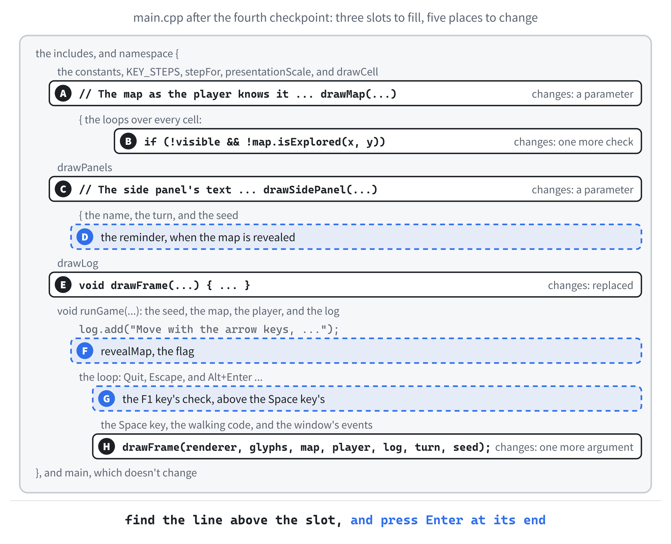Click the letter B badge beside isExplored check
The height and width of the screenshot is (544, 671).
point(128,141)
